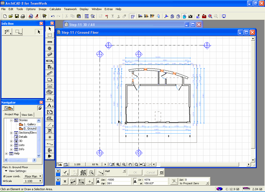Select the Marquee tool in the toolbox
265x192 pixels.
tap(50, 35)
